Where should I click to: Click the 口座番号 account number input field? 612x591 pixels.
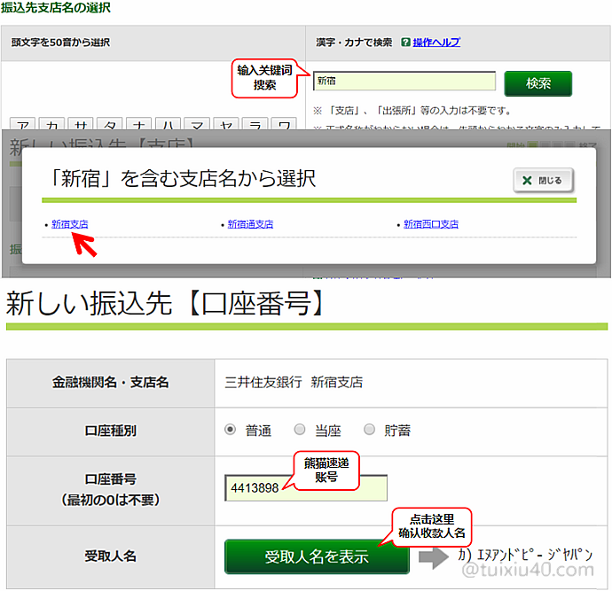(x=306, y=487)
